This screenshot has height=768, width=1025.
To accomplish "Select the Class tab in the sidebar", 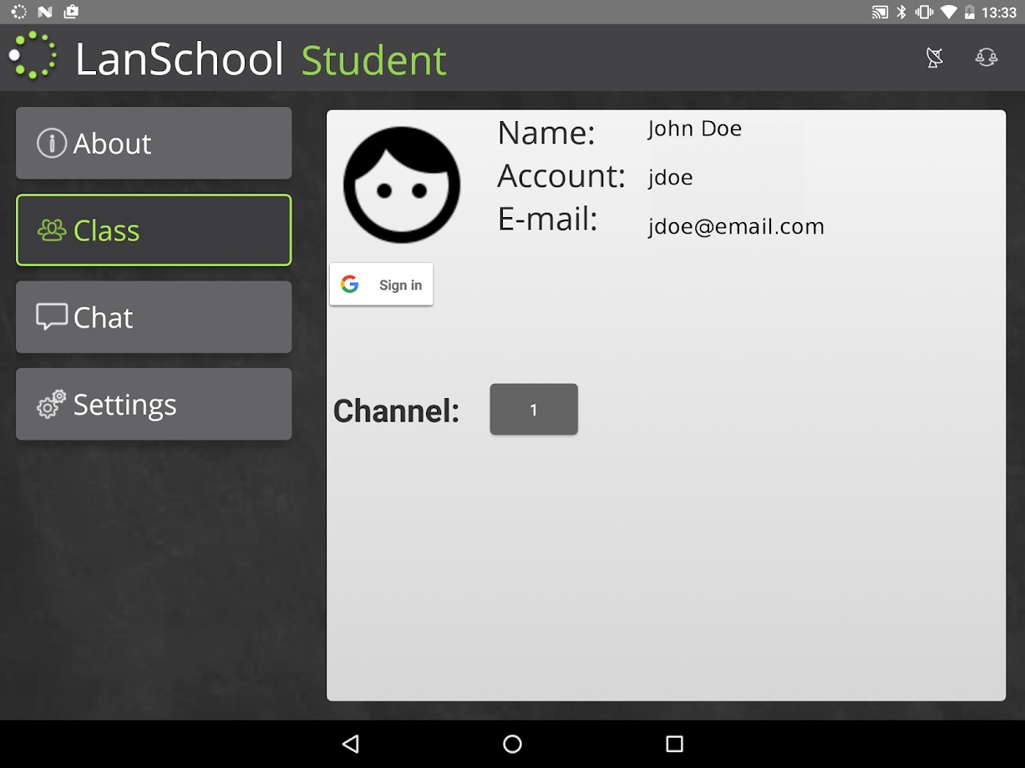I will click(154, 230).
